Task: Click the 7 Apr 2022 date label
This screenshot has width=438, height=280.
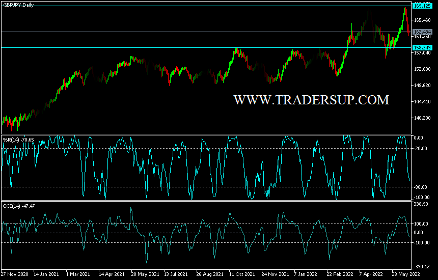Action: coord(371,274)
